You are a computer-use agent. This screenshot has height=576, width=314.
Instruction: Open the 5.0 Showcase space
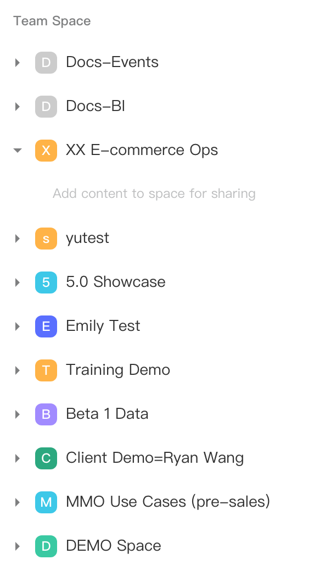click(115, 282)
